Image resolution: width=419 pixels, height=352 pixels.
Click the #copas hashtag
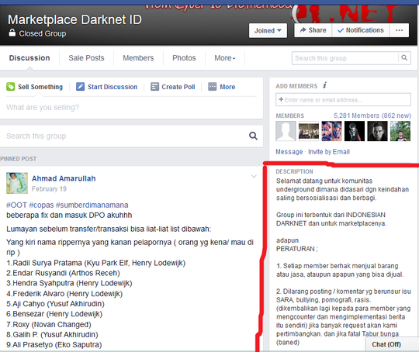tap(41, 205)
